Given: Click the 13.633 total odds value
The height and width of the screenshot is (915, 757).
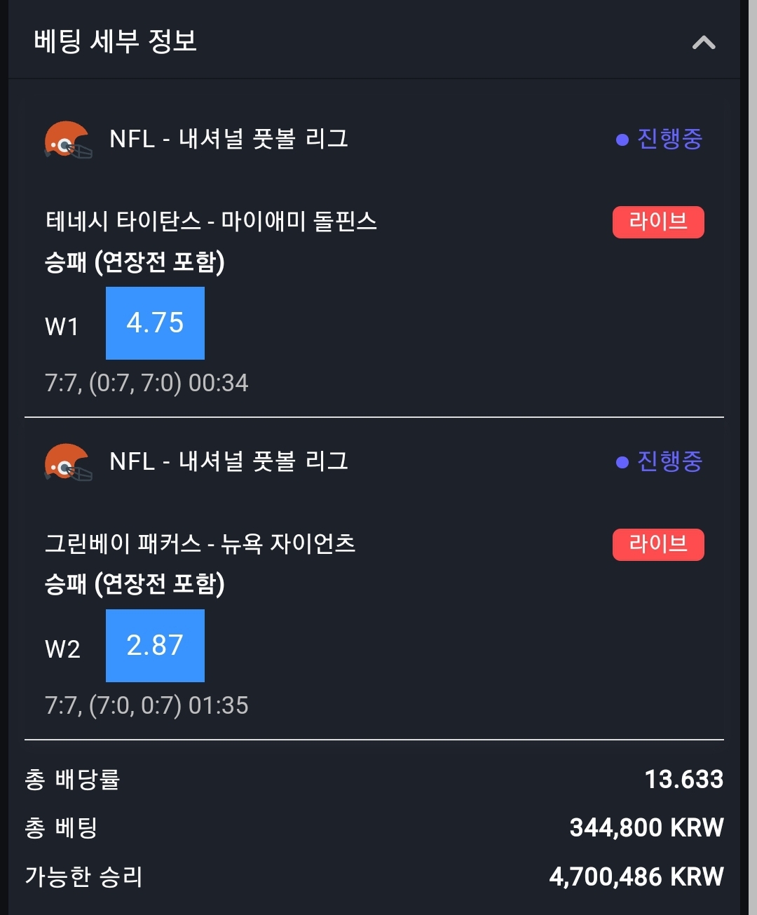Looking at the screenshot, I should (x=684, y=779).
